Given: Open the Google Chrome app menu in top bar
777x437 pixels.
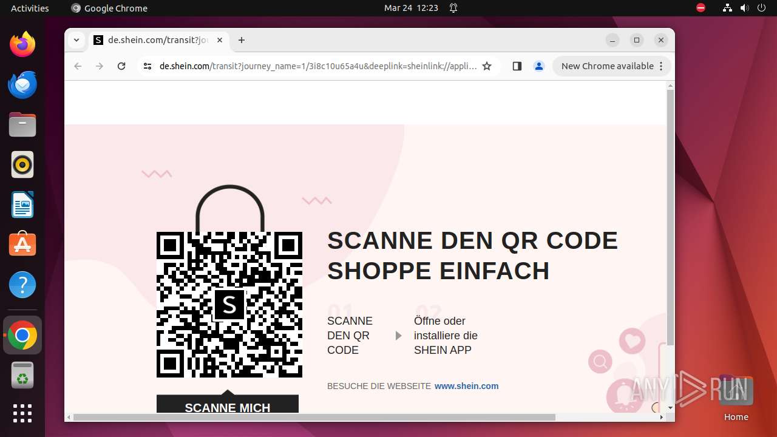Looking at the screenshot, I should coord(109,8).
